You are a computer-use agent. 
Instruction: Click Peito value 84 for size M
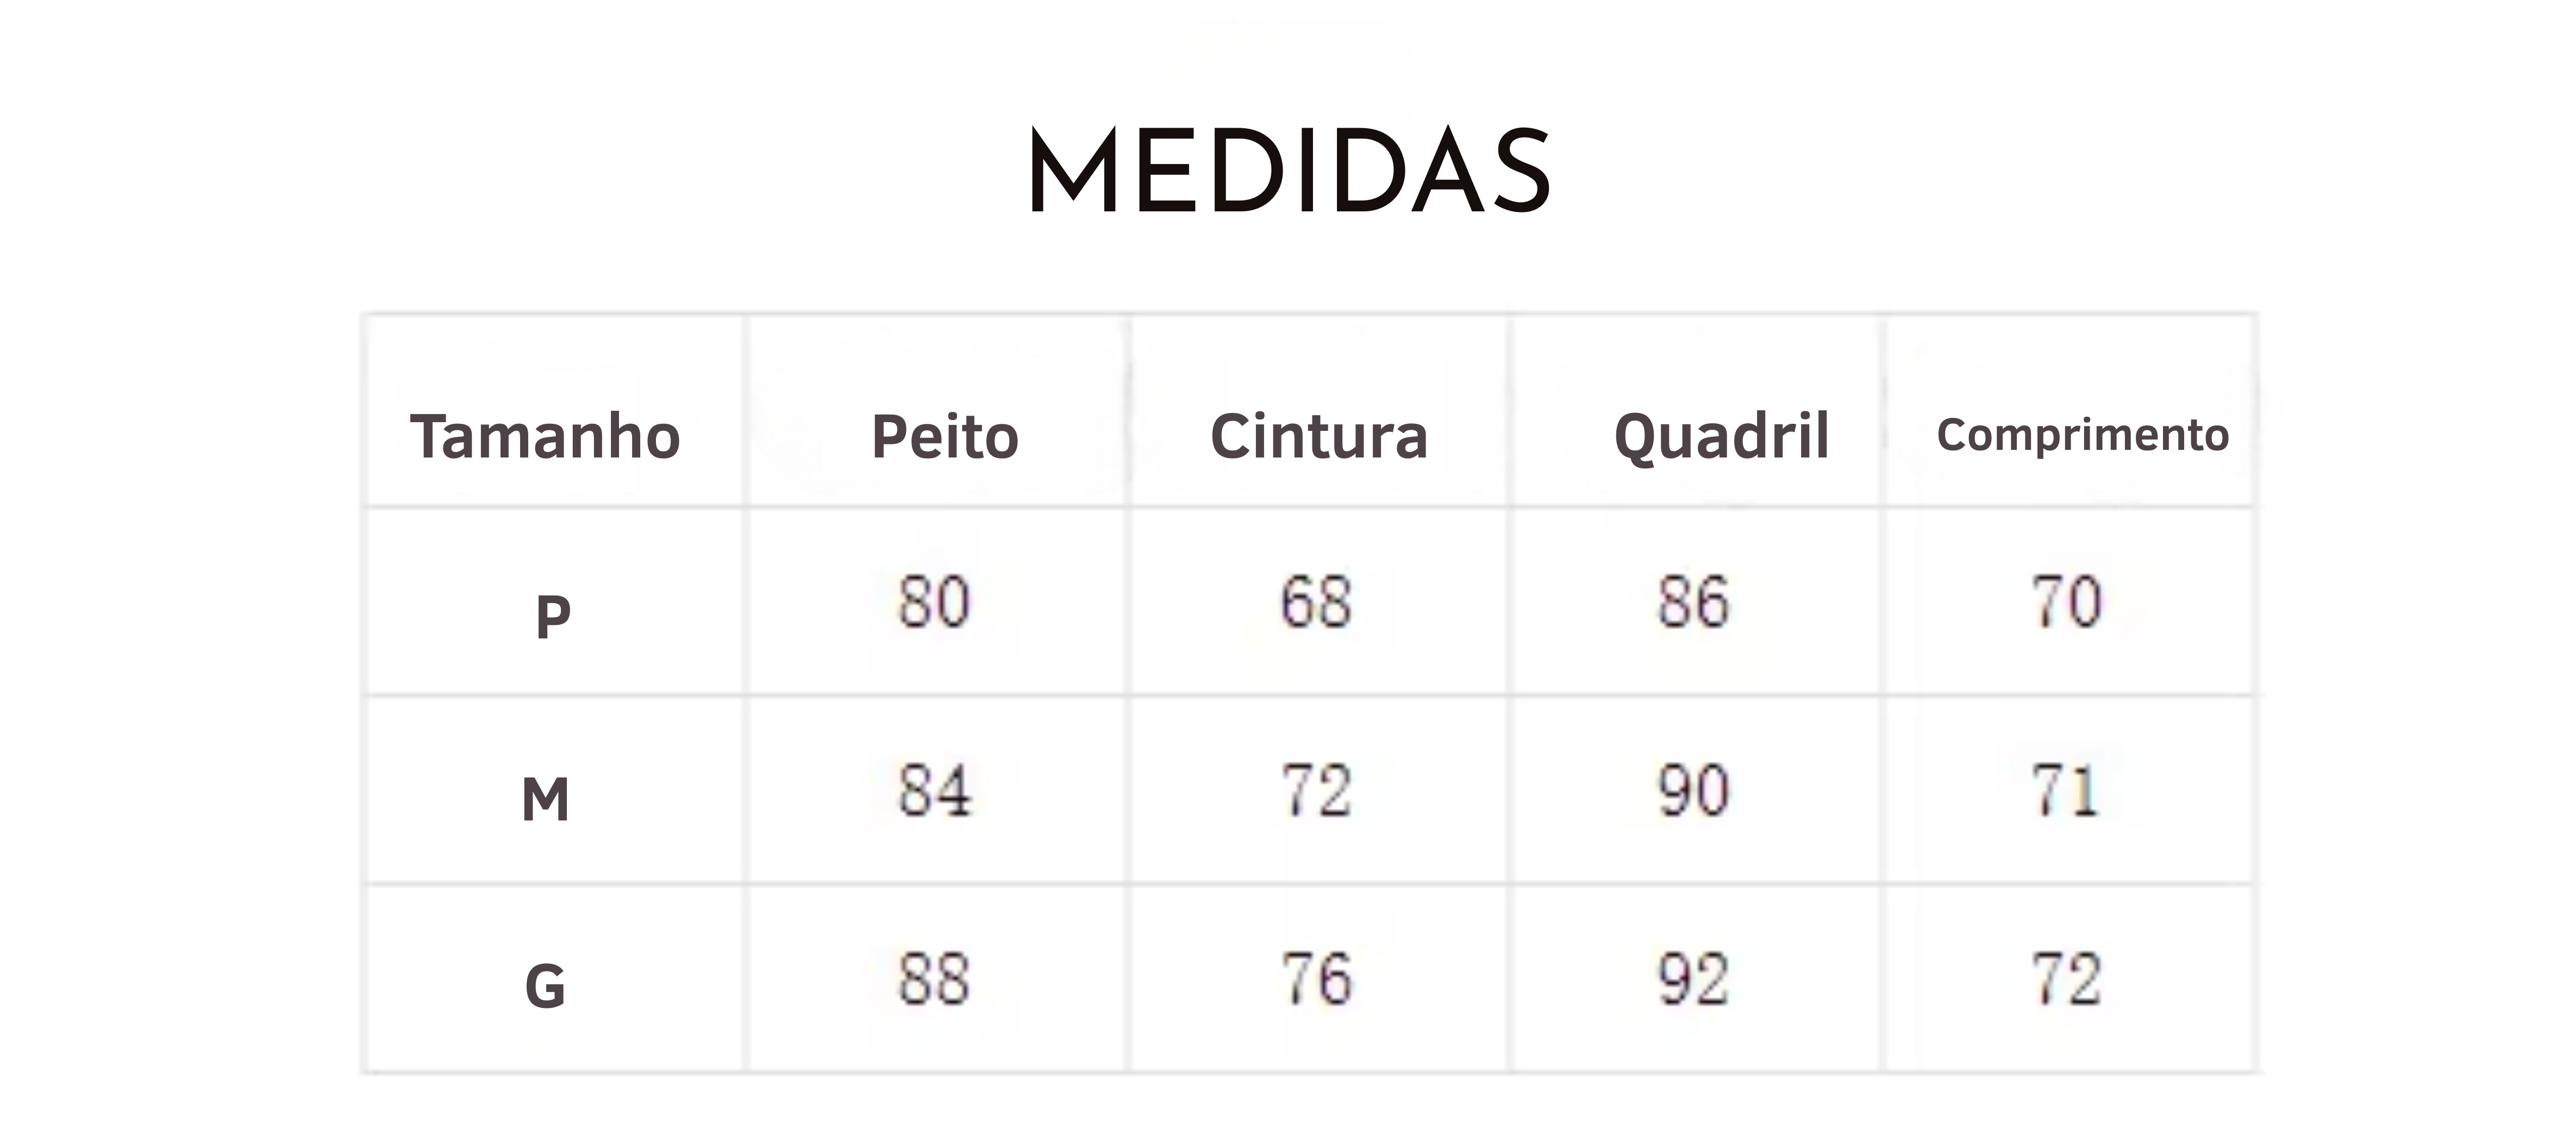[x=934, y=791]
